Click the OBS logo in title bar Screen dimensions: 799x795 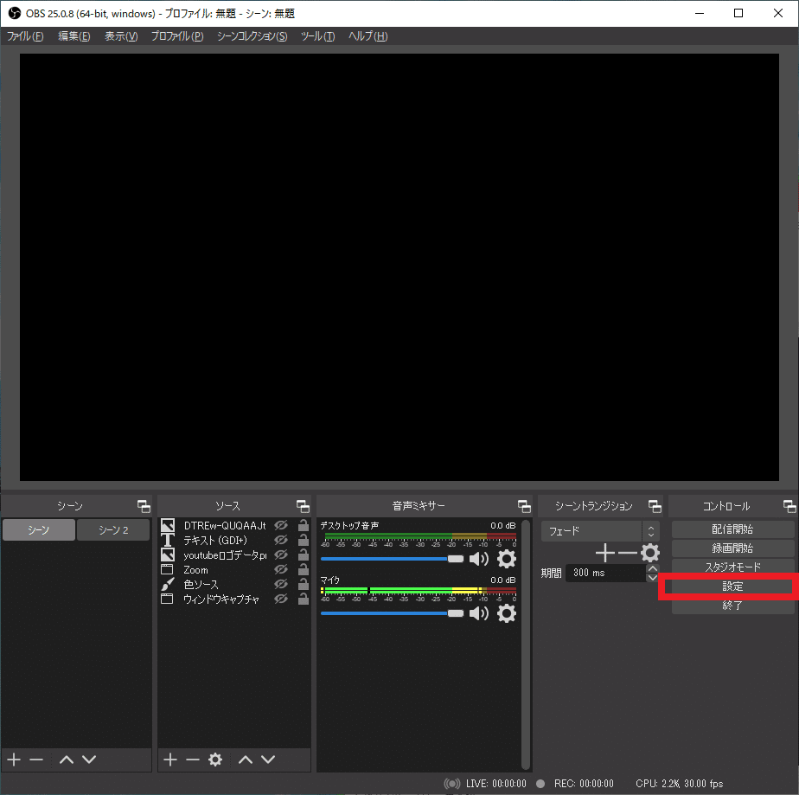click(x=14, y=13)
